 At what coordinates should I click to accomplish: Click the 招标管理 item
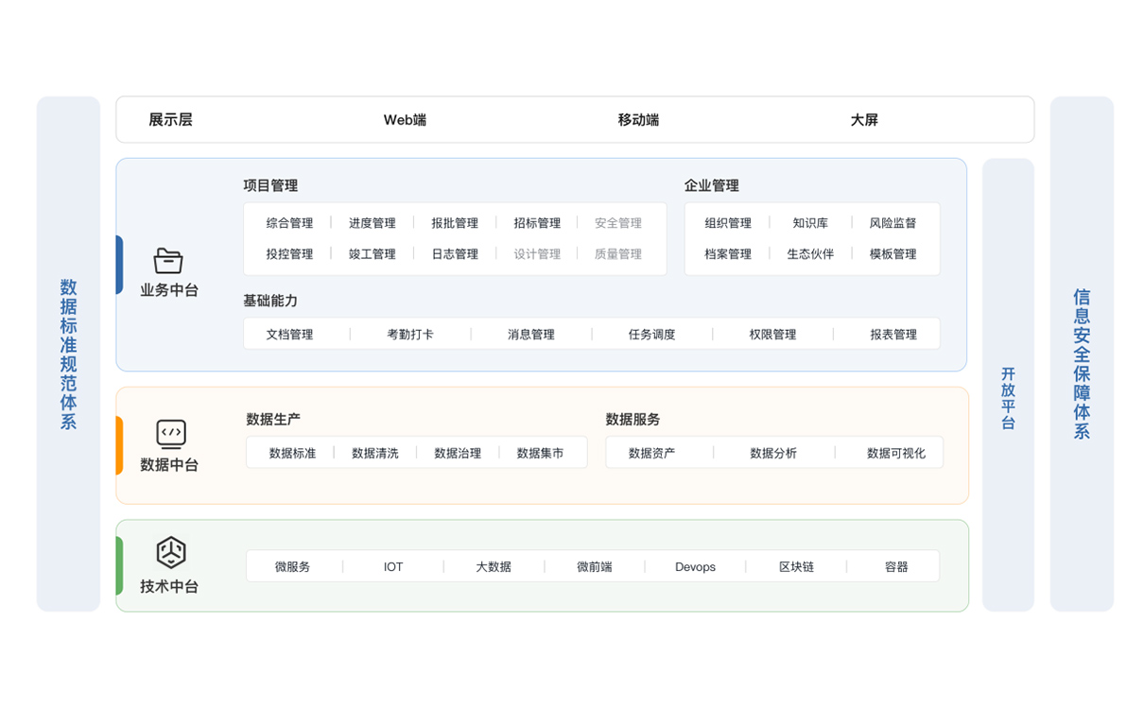click(537, 223)
